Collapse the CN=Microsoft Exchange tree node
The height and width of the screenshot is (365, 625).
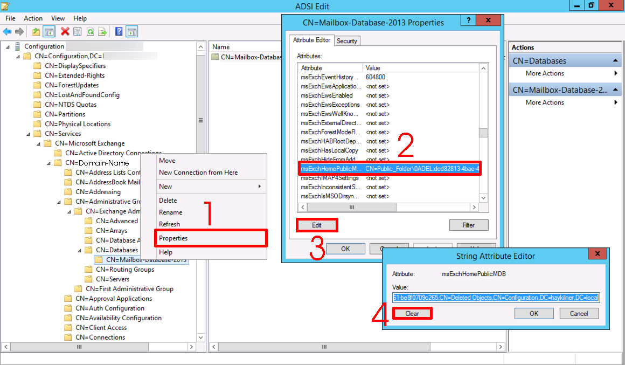[39, 143]
